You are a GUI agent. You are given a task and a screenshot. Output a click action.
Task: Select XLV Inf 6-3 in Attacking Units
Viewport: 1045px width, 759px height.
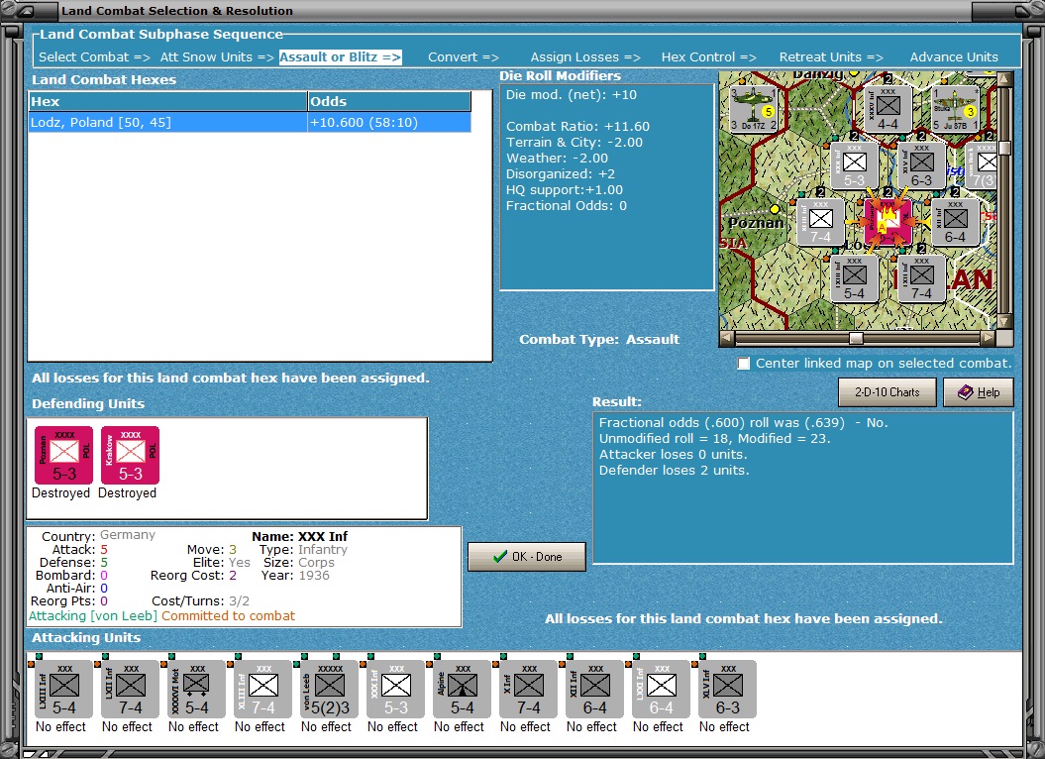[x=727, y=689]
